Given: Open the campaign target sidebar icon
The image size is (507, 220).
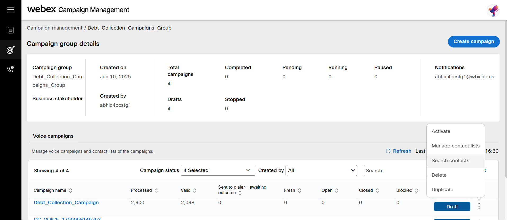Looking at the screenshot, I should [11, 50].
